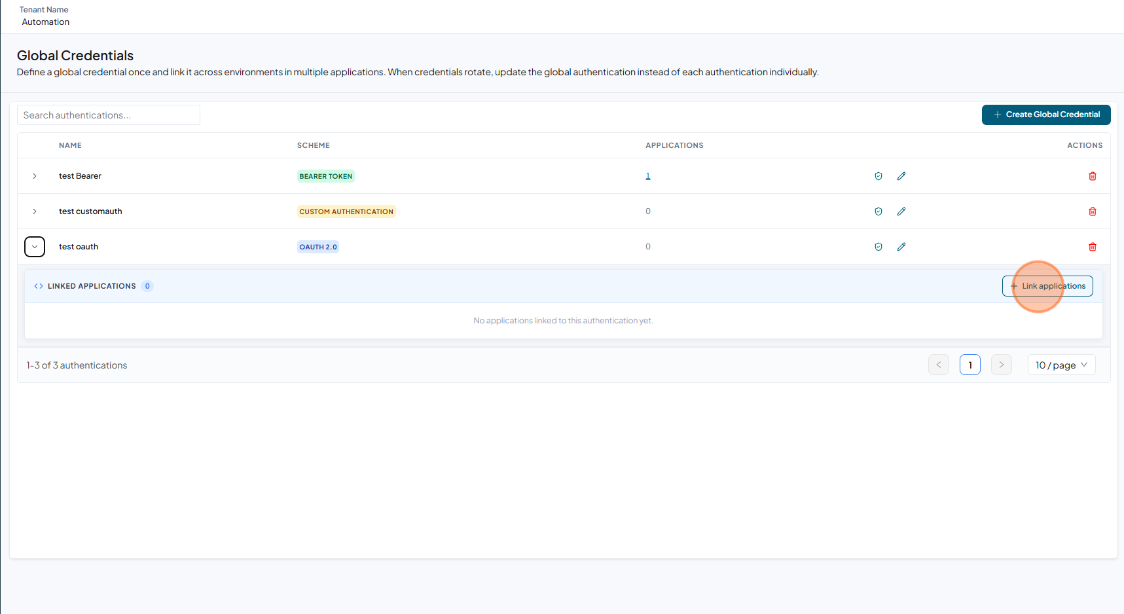Click the Global Credentials heading

pyautogui.click(x=75, y=56)
